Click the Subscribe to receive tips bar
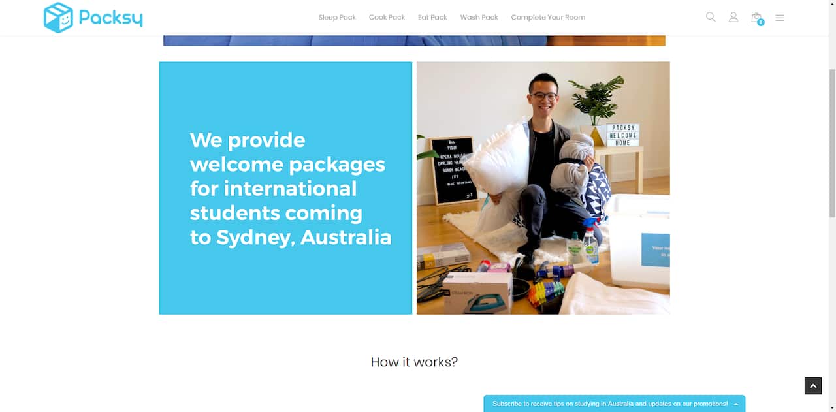This screenshot has height=412, width=836. pyautogui.click(x=609, y=404)
